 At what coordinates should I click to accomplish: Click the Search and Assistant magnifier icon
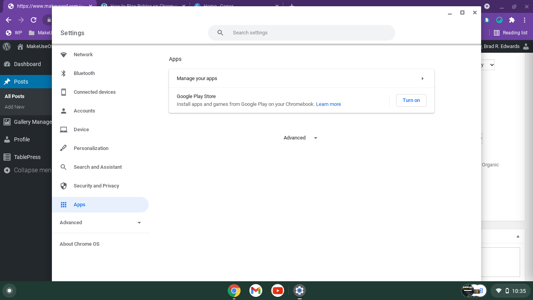coord(64,167)
